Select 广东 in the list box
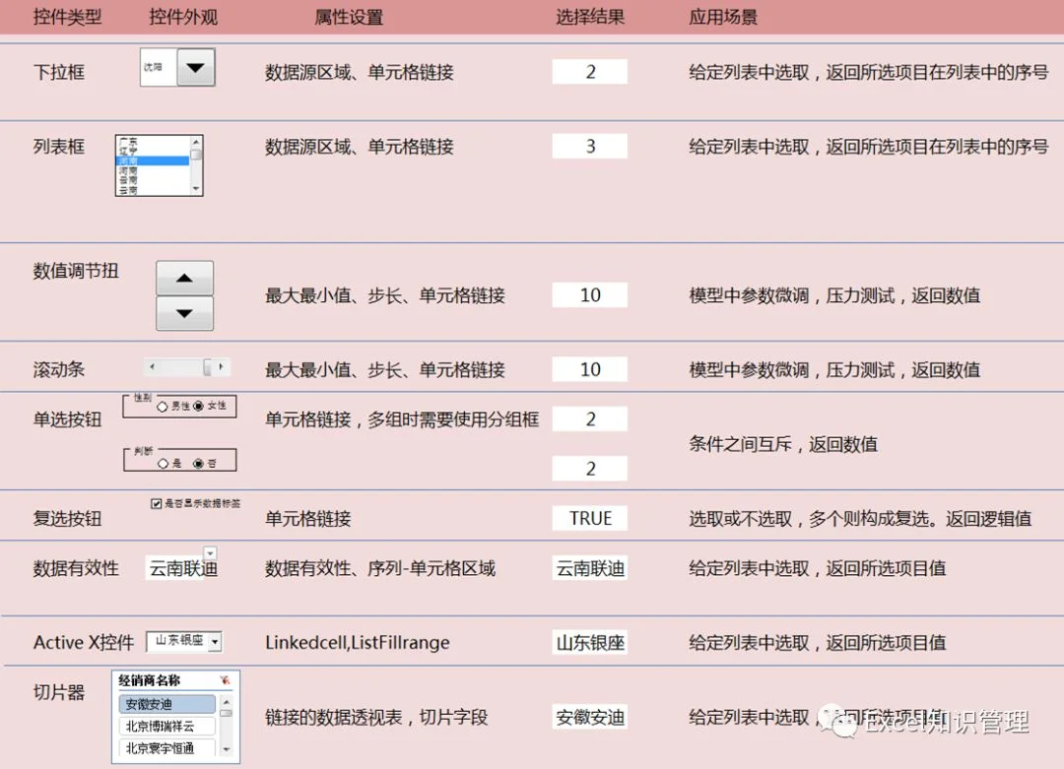The height and width of the screenshot is (769, 1064). [153, 141]
